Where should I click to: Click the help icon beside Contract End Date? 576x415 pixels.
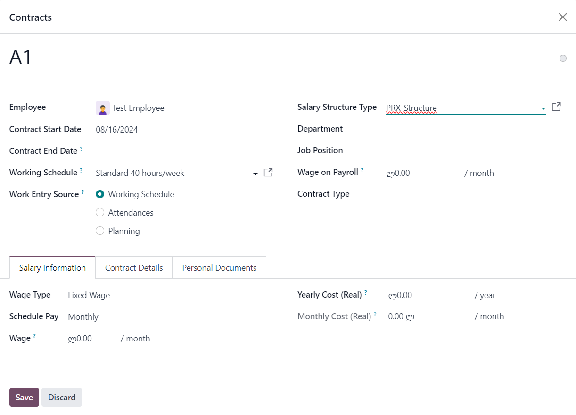(81, 149)
